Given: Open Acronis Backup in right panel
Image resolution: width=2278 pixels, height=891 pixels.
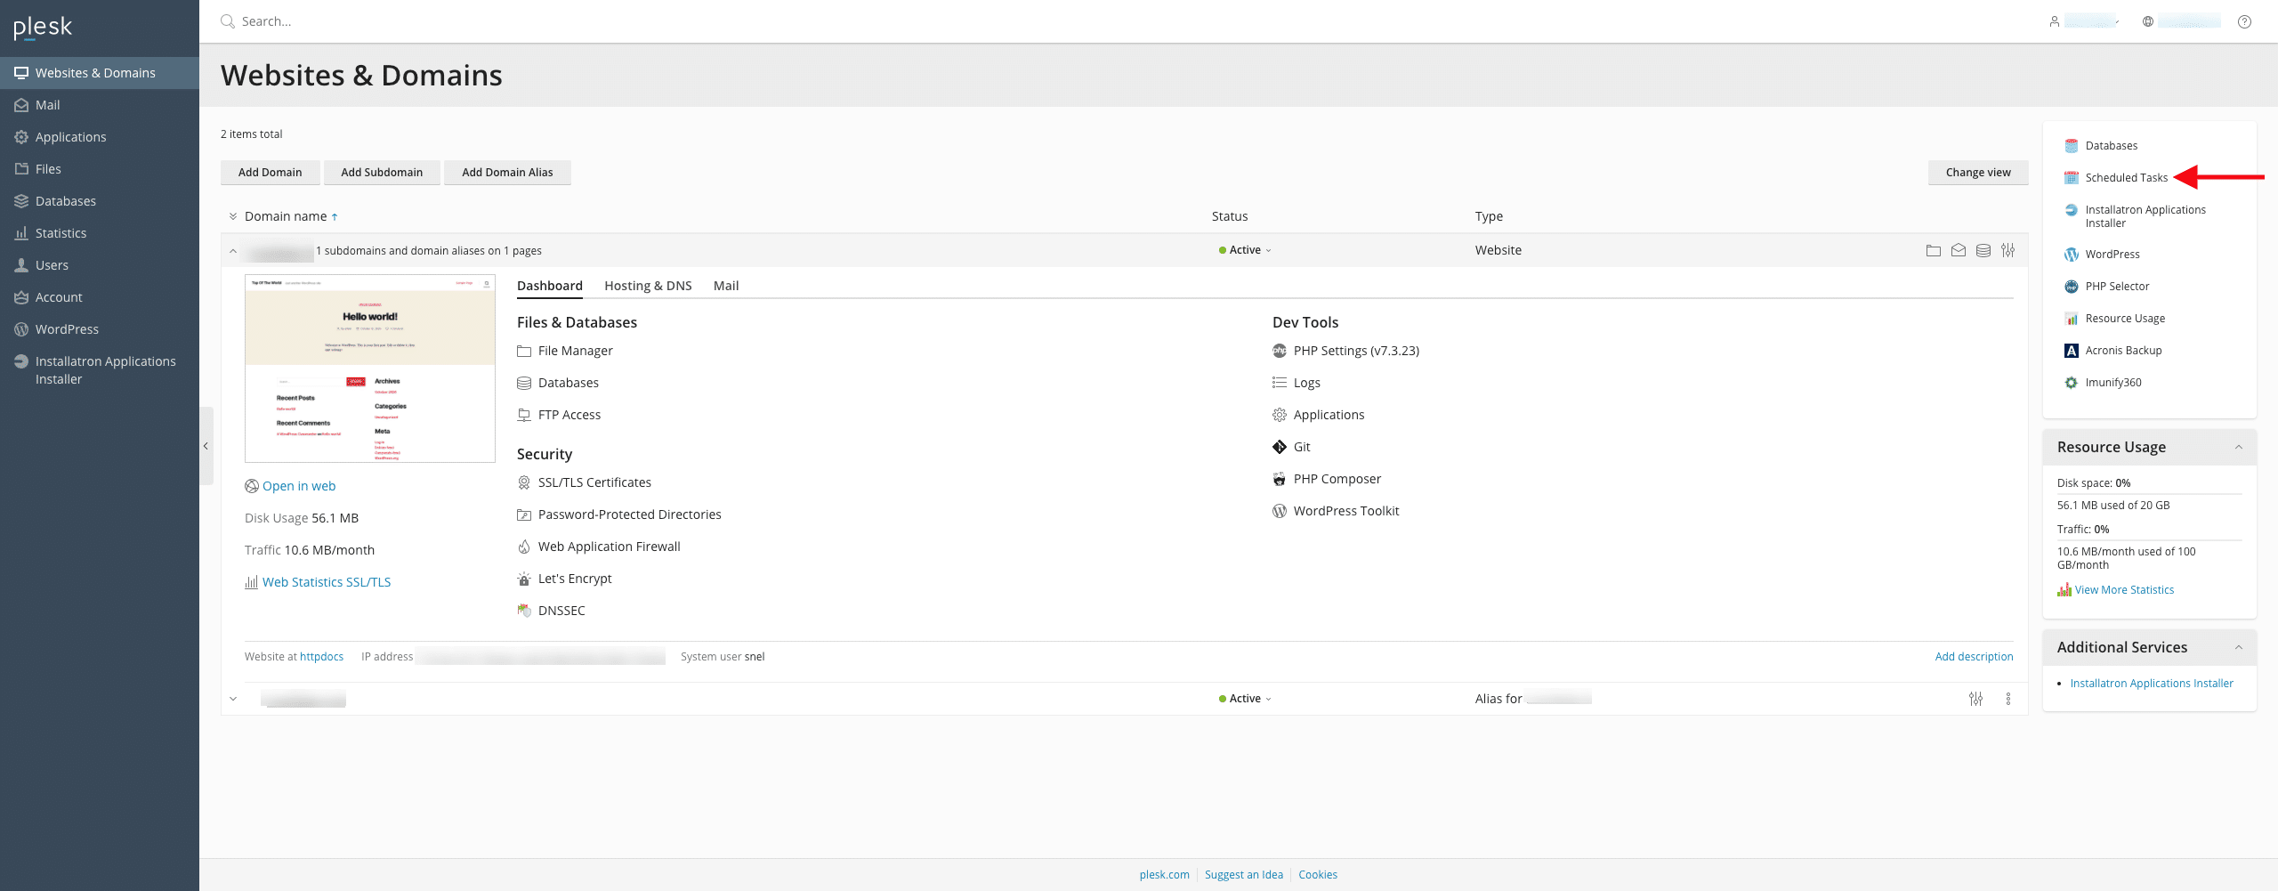Looking at the screenshot, I should click(2113, 351).
